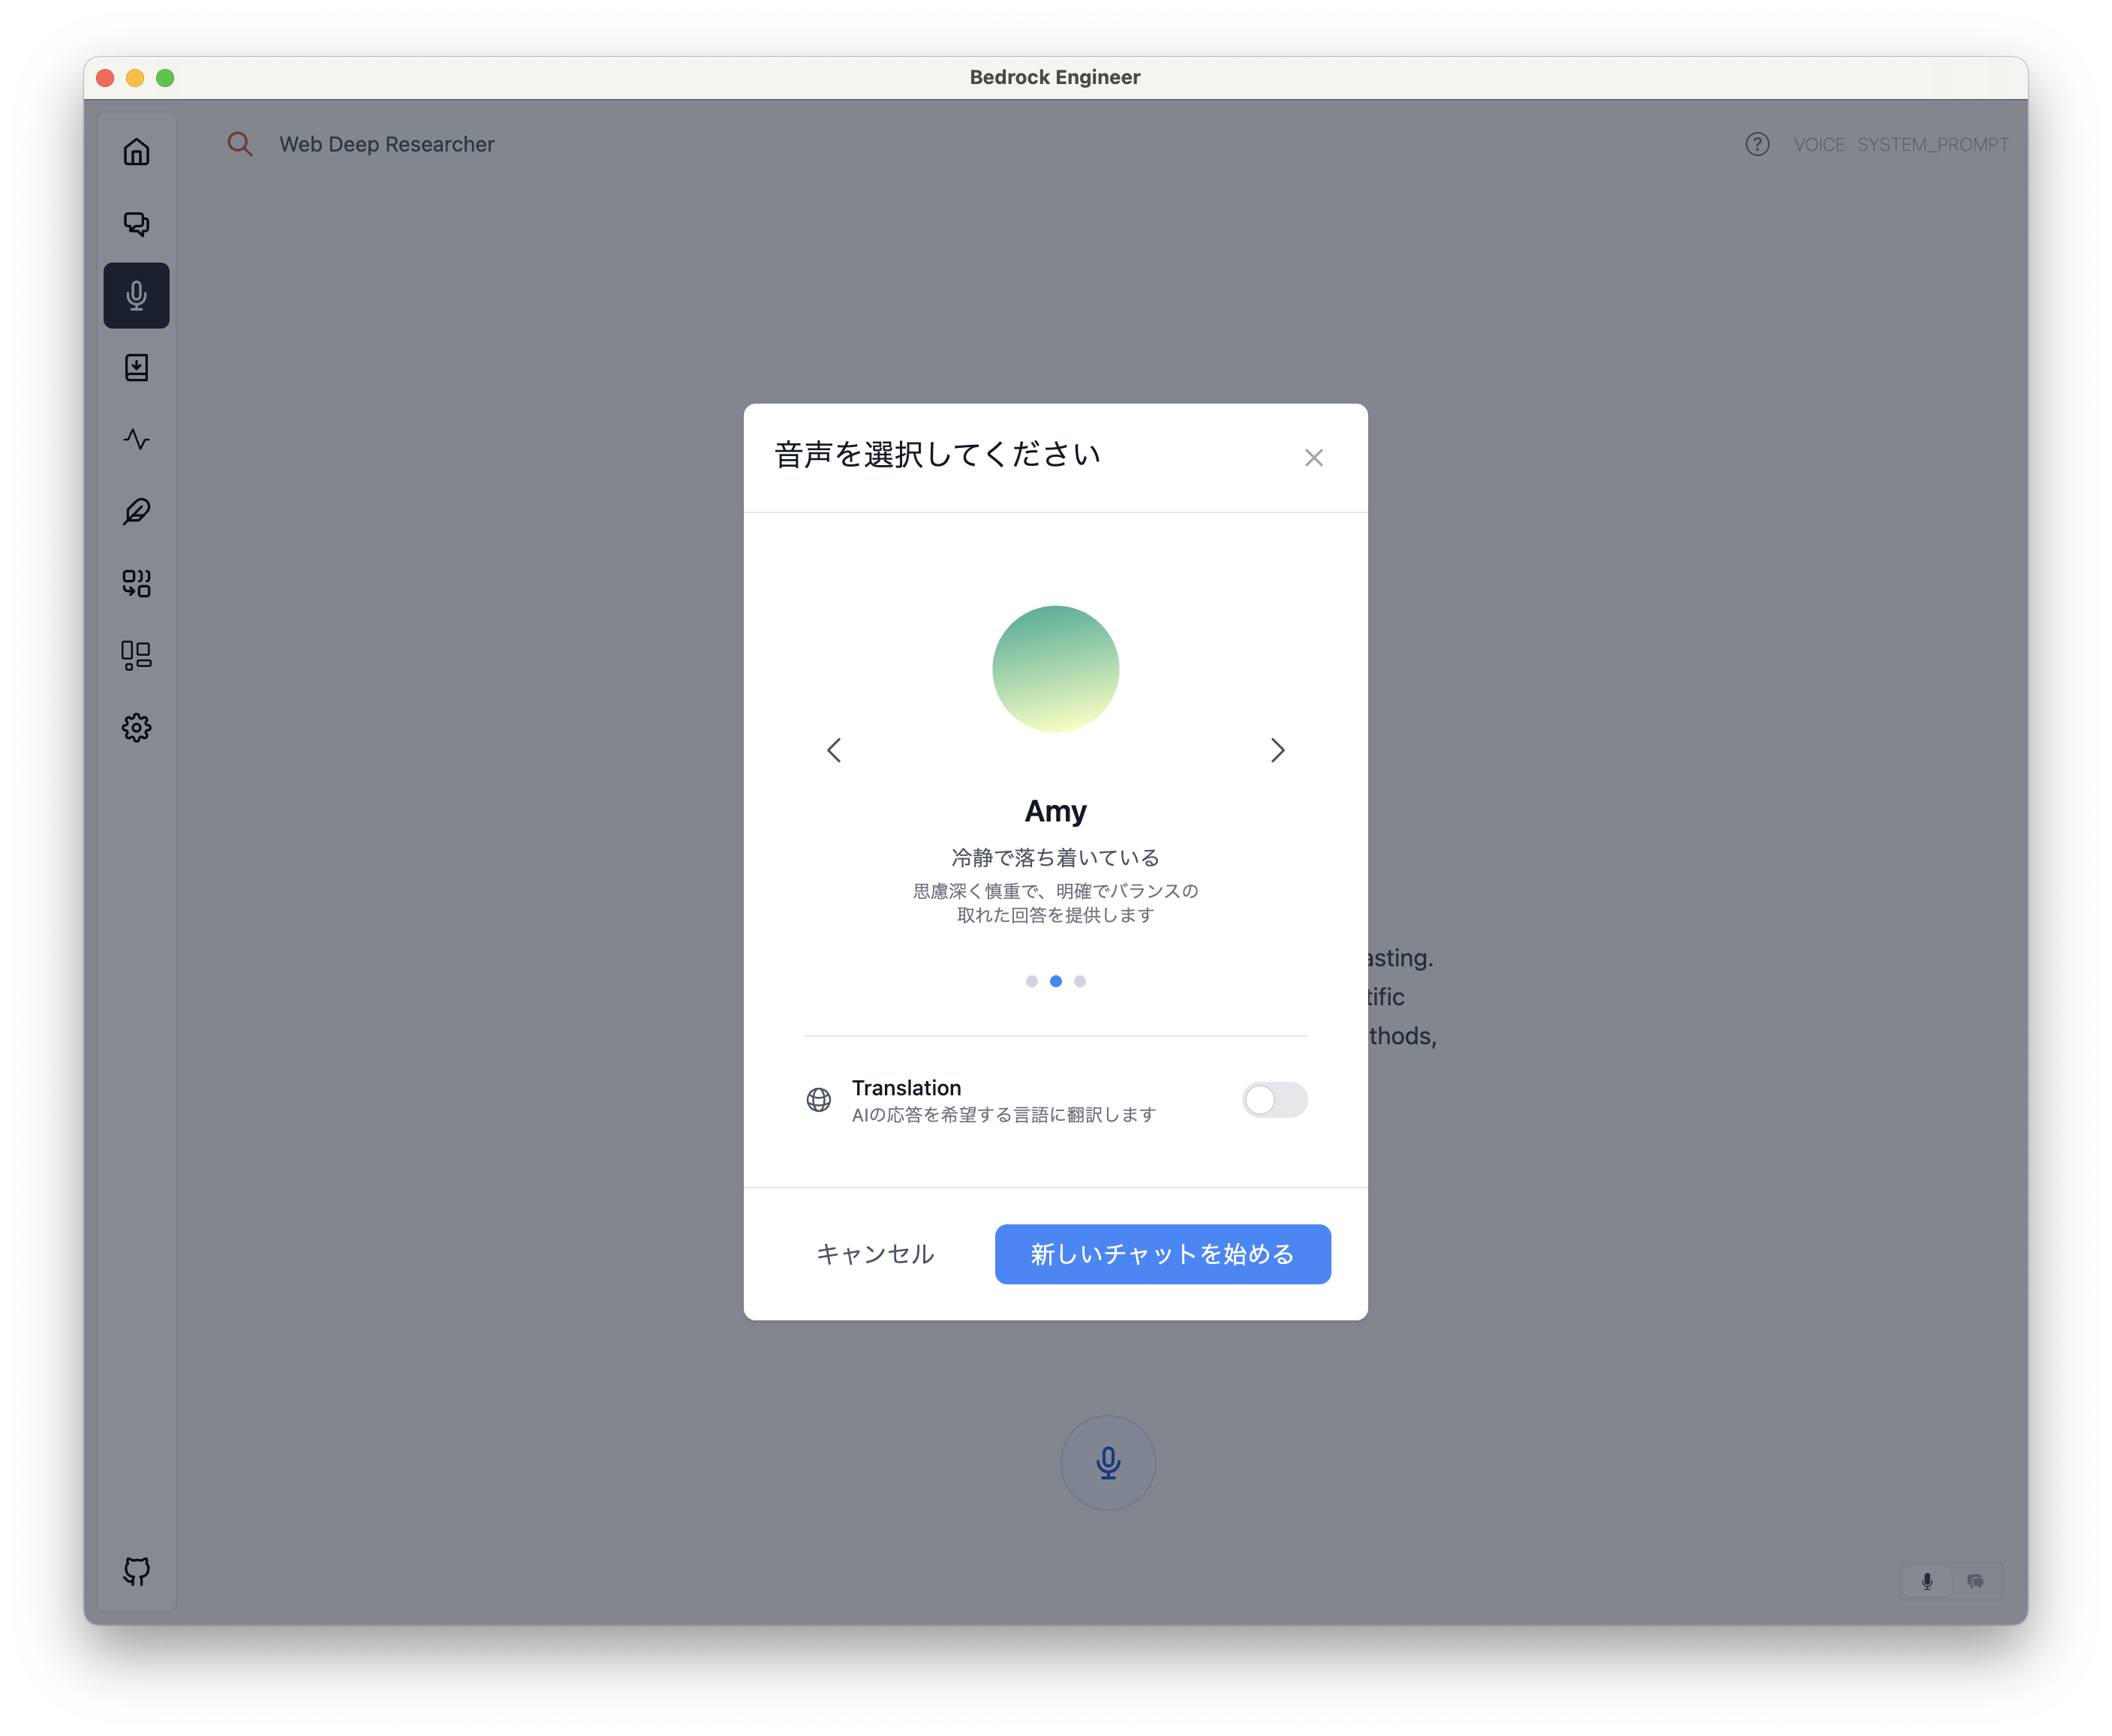Image resolution: width=2112 pixels, height=1736 pixels.
Task: Open the SYSTEM_PROMPT header item
Action: [1932, 145]
